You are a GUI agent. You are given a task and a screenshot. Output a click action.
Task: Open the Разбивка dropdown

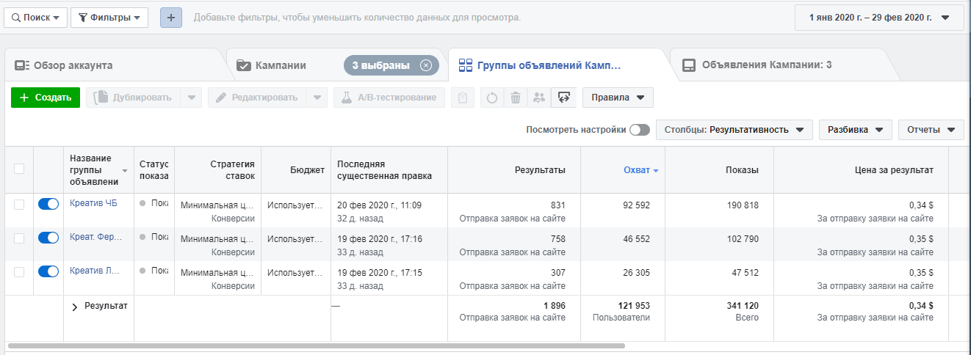[x=856, y=130]
